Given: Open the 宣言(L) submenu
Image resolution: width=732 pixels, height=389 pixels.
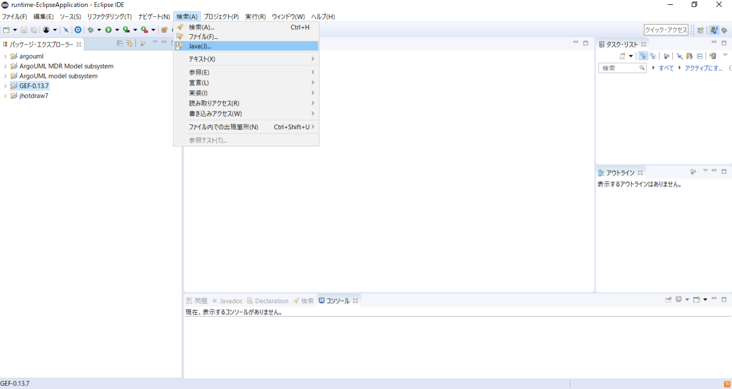Looking at the screenshot, I should pyautogui.click(x=246, y=83).
